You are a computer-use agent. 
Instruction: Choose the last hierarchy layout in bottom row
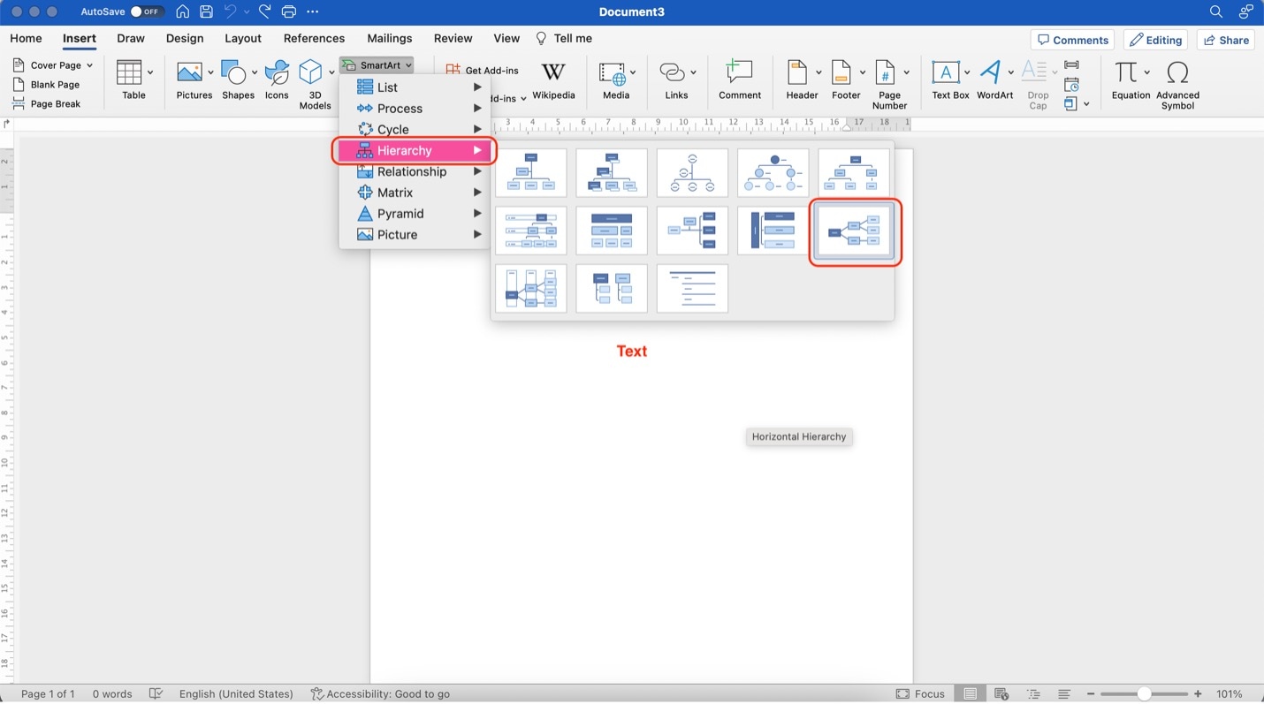[x=692, y=289]
